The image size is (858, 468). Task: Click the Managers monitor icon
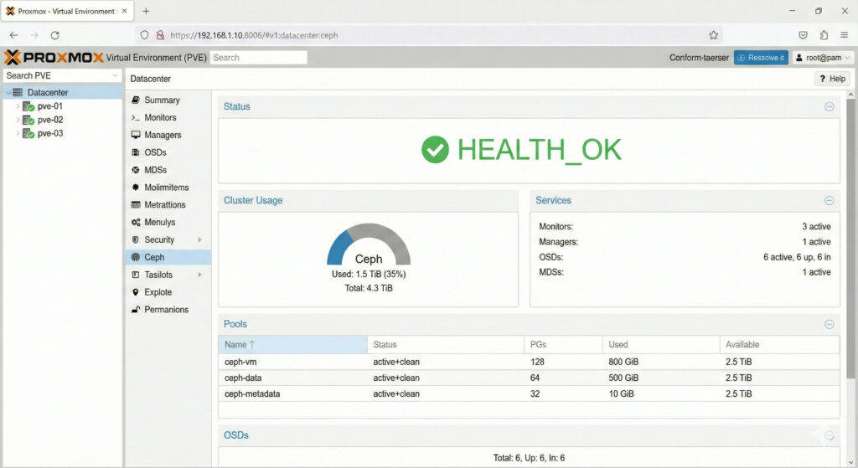[136, 135]
